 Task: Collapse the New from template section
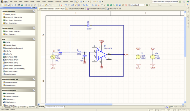point(34,91)
